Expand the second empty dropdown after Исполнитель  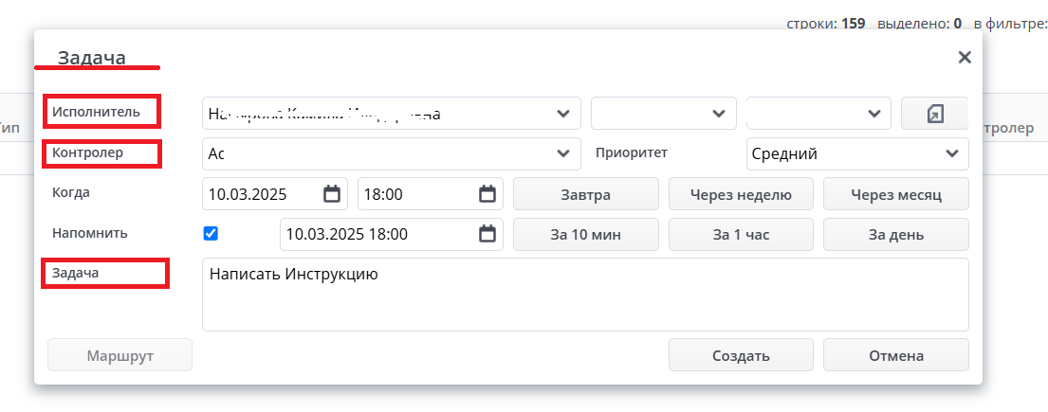pyautogui.click(x=718, y=114)
